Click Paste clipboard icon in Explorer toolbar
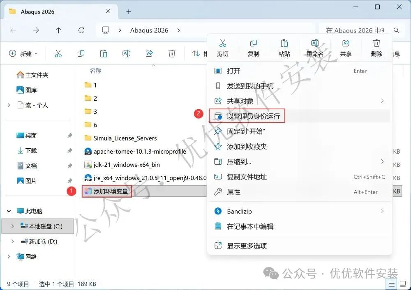Image resolution: width=411 pixels, height=290 pixels. [104, 54]
